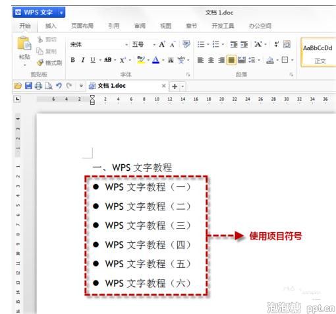Viewport: 336px width, 314px height.
Task: Add a new document with the plus button
Action: (x=175, y=86)
